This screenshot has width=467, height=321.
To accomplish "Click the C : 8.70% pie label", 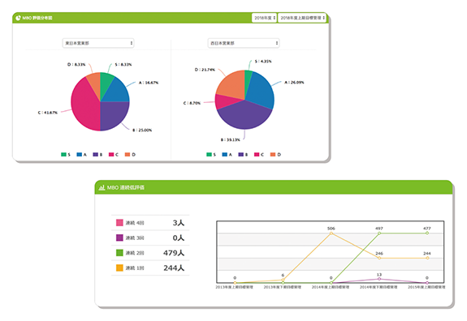I will tap(192, 103).
